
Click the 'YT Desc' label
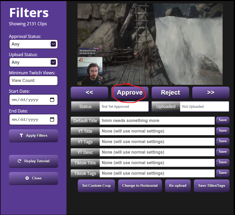click(85, 152)
